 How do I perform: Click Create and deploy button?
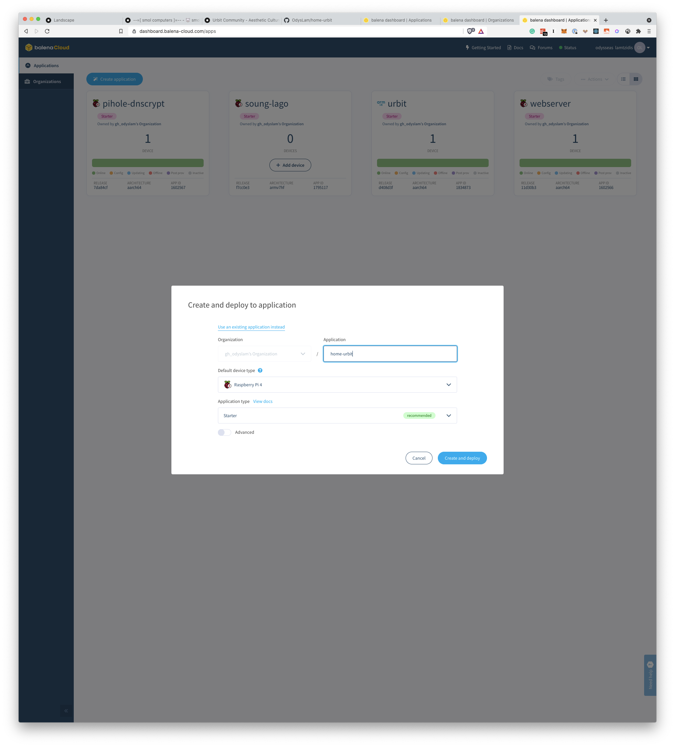[x=462, y=457]
